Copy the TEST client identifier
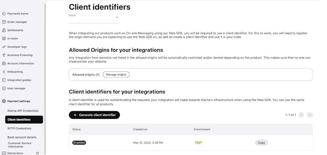The height and width of the screenshot is (155, 327). click(x=261, y=142)
